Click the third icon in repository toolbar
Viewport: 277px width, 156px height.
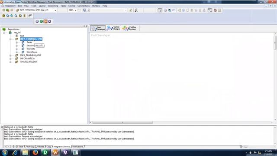pos(12,10)
